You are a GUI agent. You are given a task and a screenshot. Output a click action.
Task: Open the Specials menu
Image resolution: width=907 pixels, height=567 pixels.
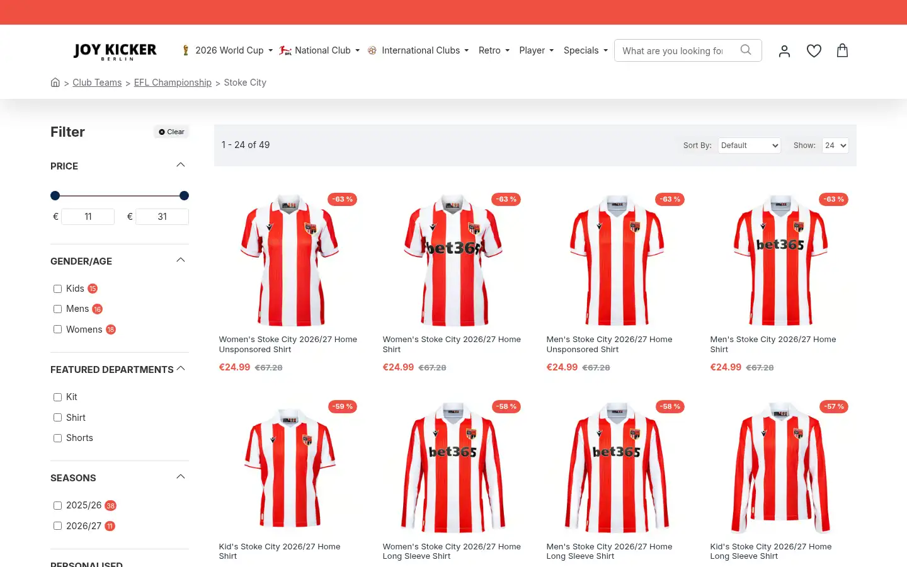click(586, 50)
